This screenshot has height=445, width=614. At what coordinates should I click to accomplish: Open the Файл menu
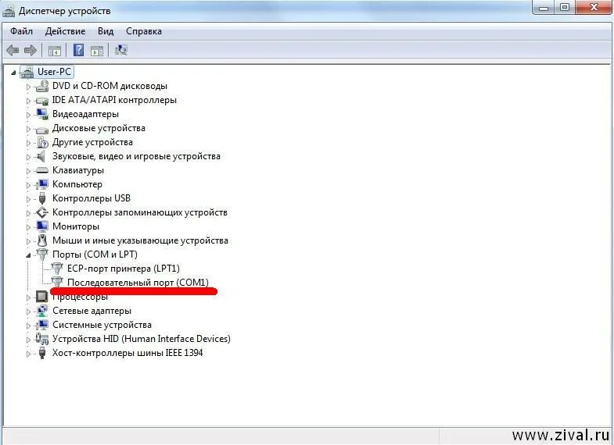[x=22, y=31]
